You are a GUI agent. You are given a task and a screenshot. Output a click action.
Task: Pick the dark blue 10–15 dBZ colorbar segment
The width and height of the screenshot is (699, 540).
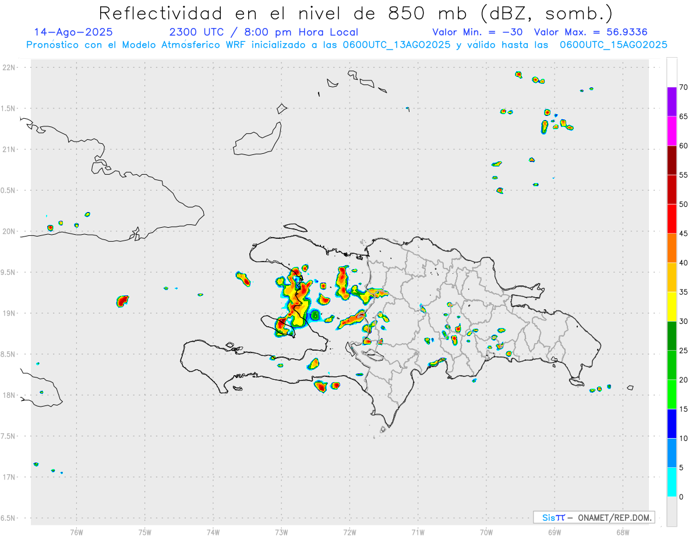click(x=672, y=423)
